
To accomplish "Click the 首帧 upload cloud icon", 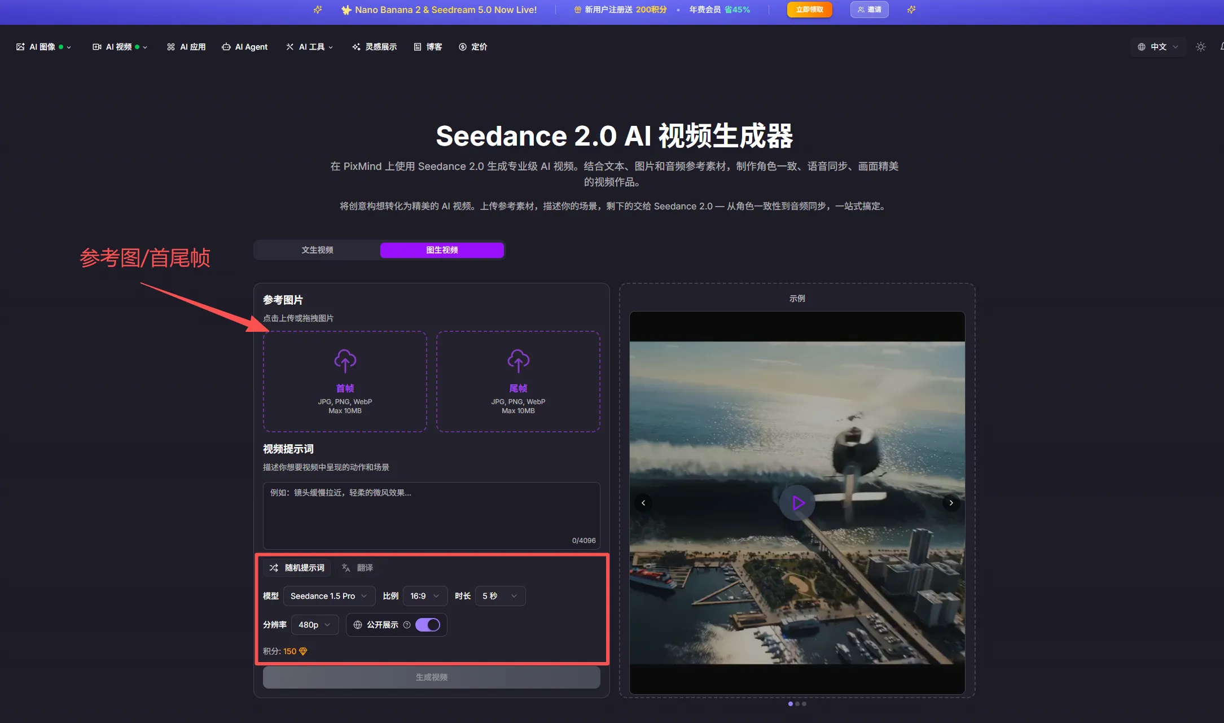I will click(x=345, y=361).
